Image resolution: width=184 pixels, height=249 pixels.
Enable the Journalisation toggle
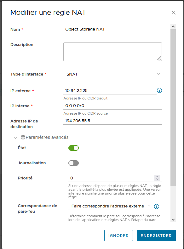[x=73, y=163]
